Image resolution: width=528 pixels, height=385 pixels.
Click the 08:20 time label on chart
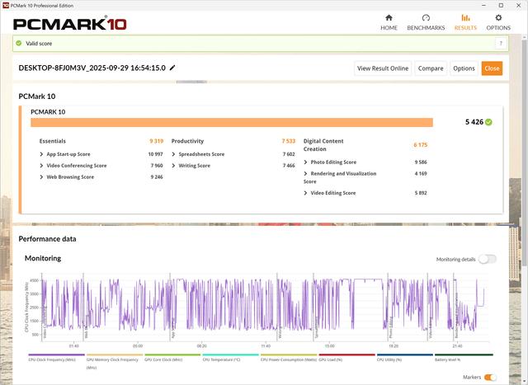pyautogui.click(x=201, y=346)
